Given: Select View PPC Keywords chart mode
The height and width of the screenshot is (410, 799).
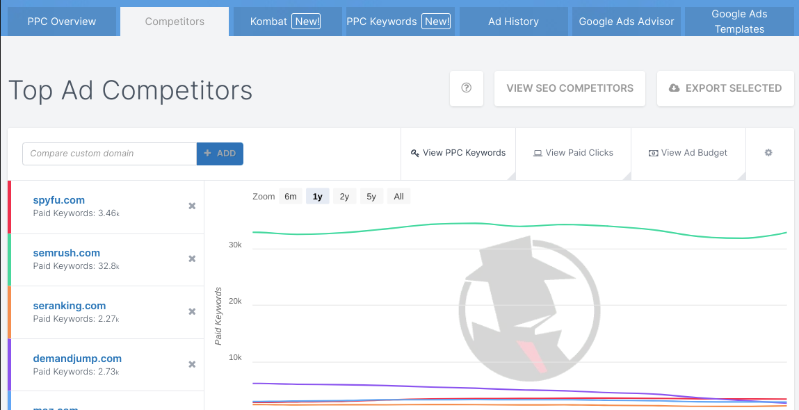Looking at the screenshot, I should [458, 153].
